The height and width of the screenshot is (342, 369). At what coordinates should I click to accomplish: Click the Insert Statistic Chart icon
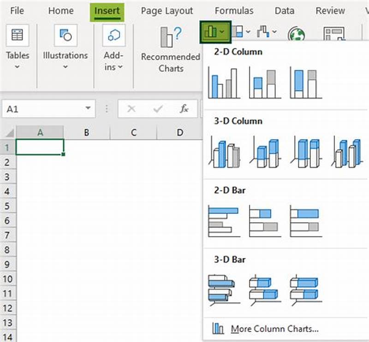[237, 31]
